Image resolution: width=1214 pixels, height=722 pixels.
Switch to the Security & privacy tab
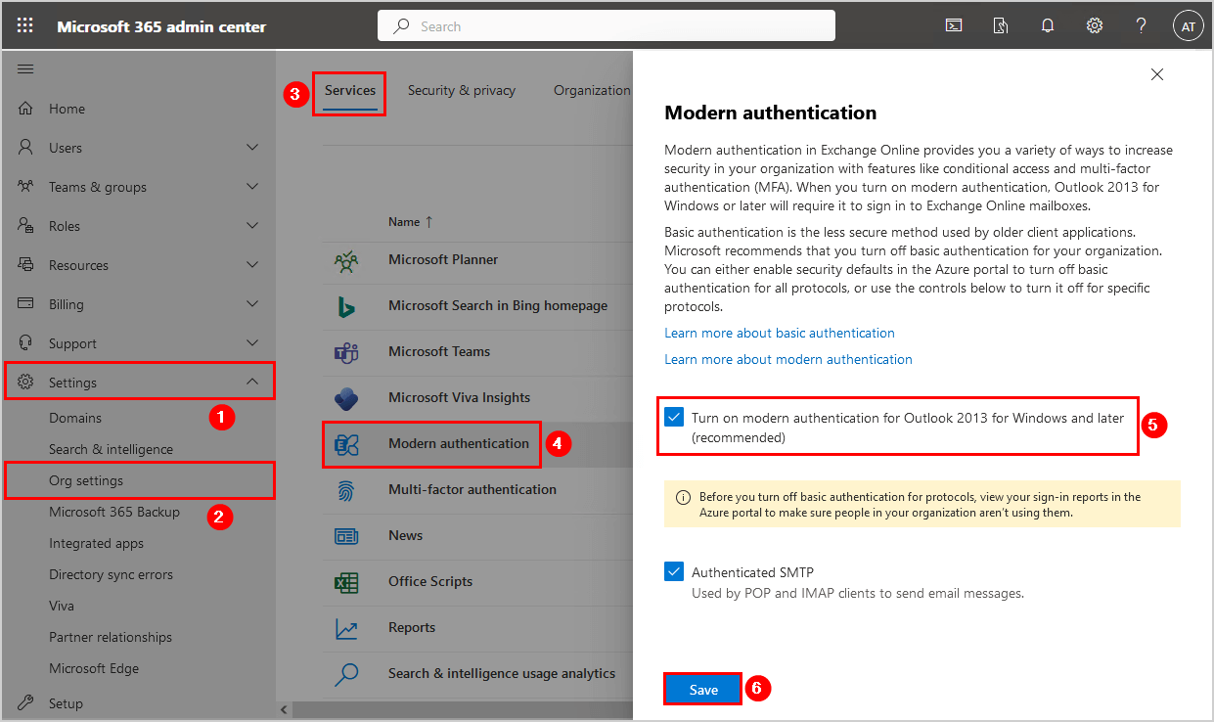tap(462, 91)
